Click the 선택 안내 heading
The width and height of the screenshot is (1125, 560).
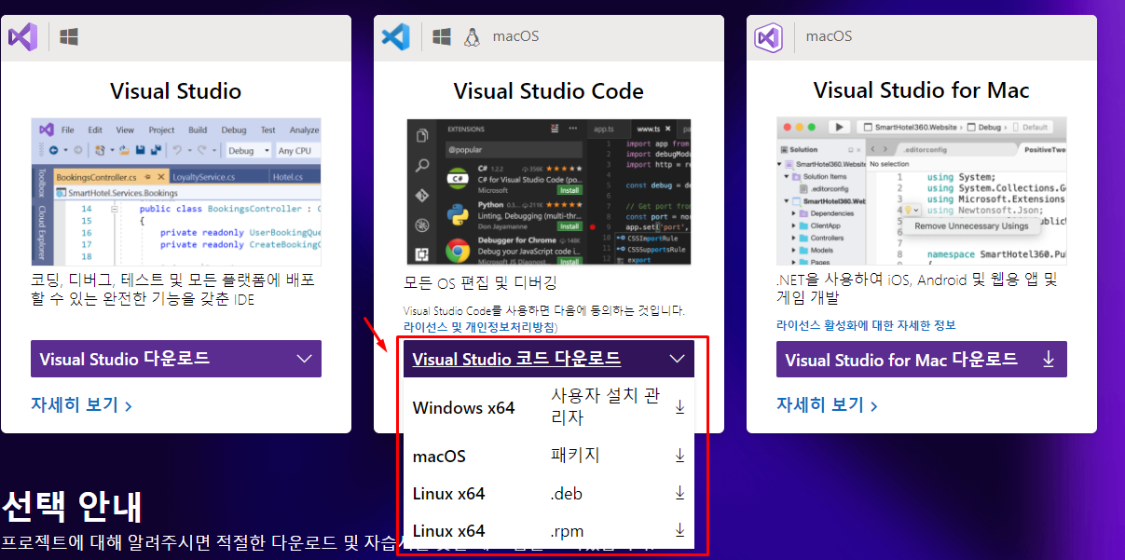72,506
